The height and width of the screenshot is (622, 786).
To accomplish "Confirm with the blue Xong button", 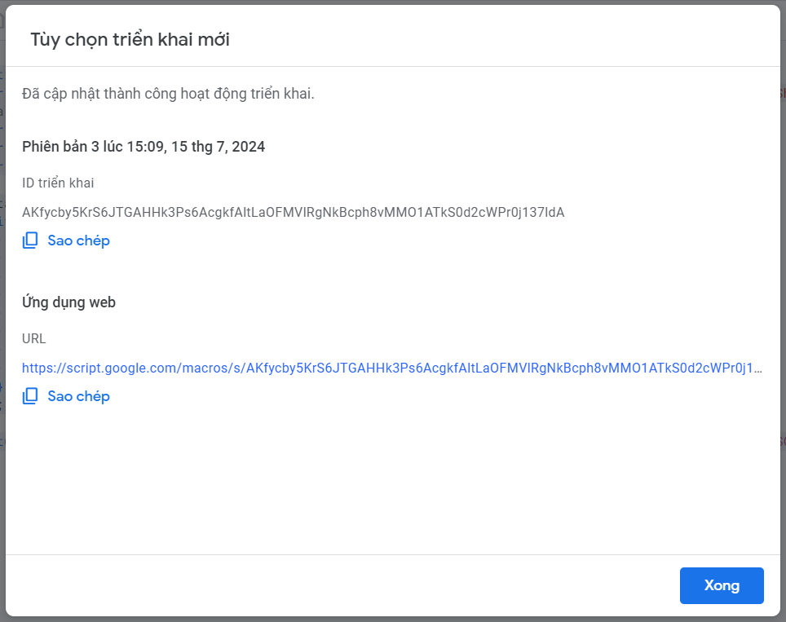I will coord(722,585).
